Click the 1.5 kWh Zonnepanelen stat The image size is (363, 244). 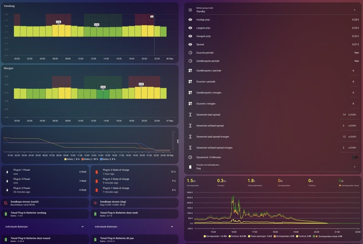click(x=193, y=182)
